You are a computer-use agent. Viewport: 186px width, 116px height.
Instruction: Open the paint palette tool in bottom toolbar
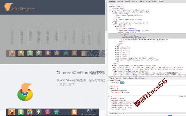(x=48, y=112)
